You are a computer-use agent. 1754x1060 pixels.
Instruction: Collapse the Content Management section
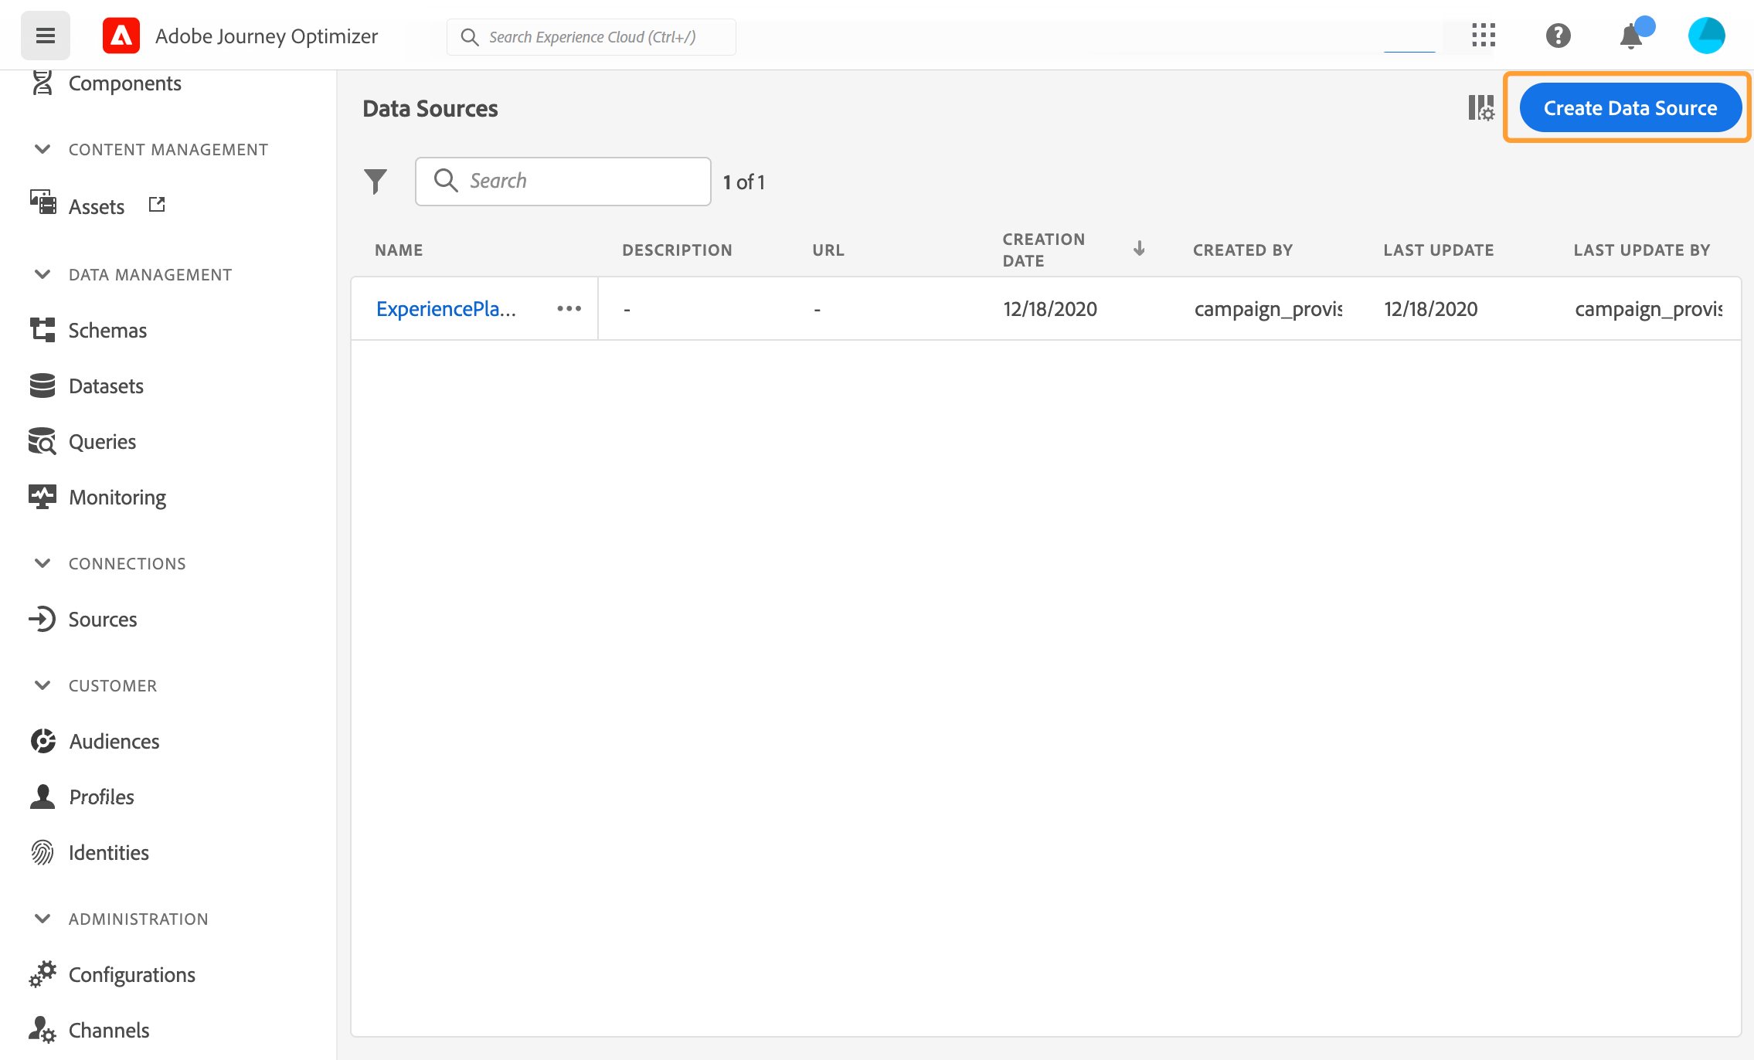[x=42, y=150]
